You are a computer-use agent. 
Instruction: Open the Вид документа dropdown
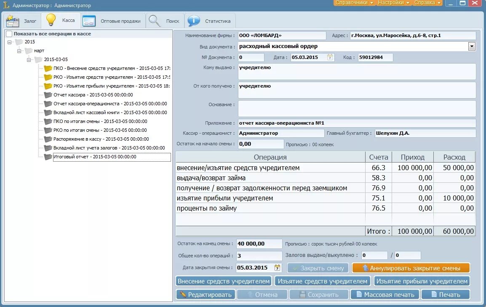tap(472, 46)
